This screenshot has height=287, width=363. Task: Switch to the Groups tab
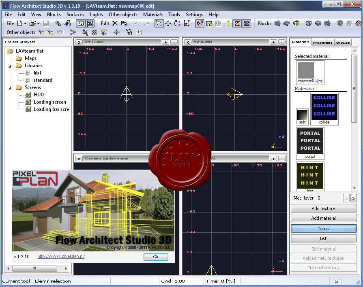[343, 43]
